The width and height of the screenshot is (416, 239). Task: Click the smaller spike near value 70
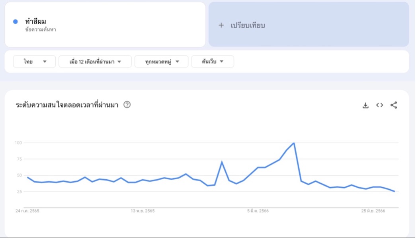[x=222, y=162]
